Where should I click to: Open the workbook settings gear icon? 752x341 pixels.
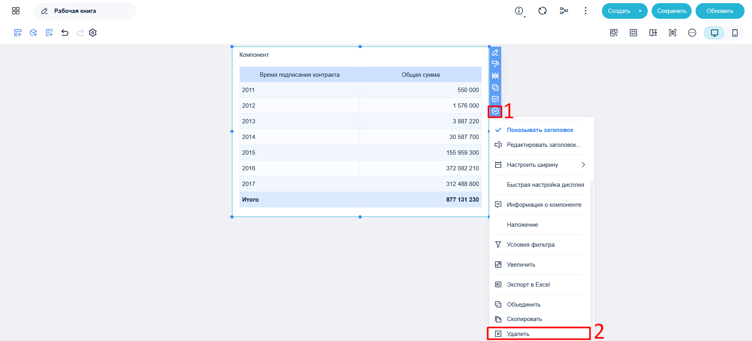[93, 33]
